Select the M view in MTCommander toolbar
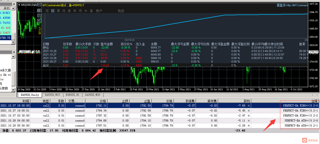The image size is (320, 144). (86, 11)
